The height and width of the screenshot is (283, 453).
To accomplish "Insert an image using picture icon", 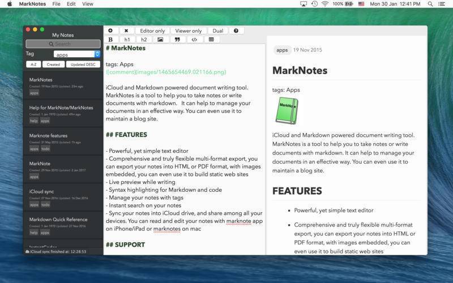I will [x=160, y=40].
